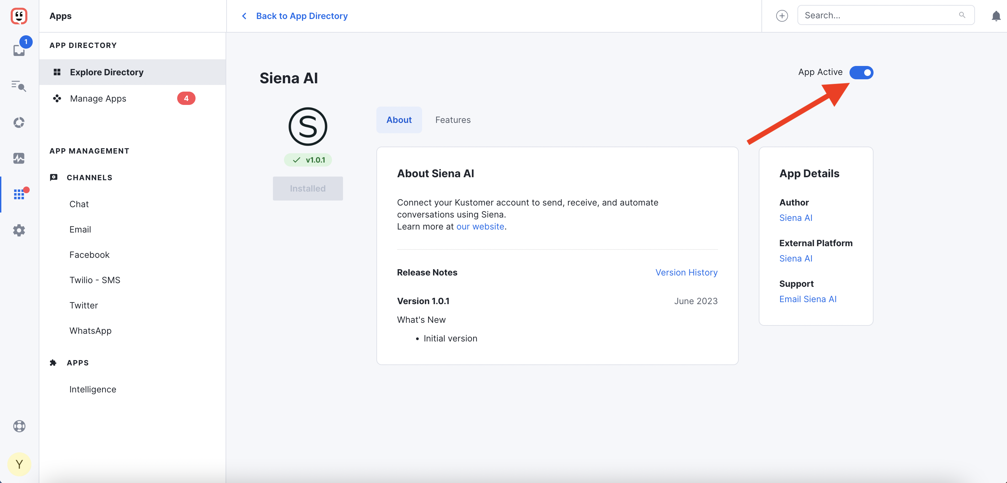Focus the Search input field
This screenshot has height=483, width=1007.
click(x=886, y=15)
